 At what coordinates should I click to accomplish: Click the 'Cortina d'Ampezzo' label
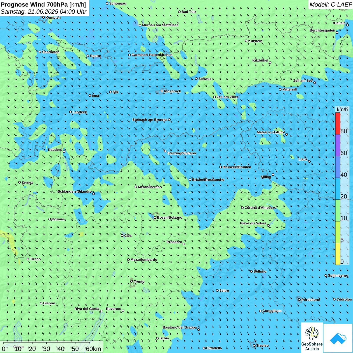[260, 208]
